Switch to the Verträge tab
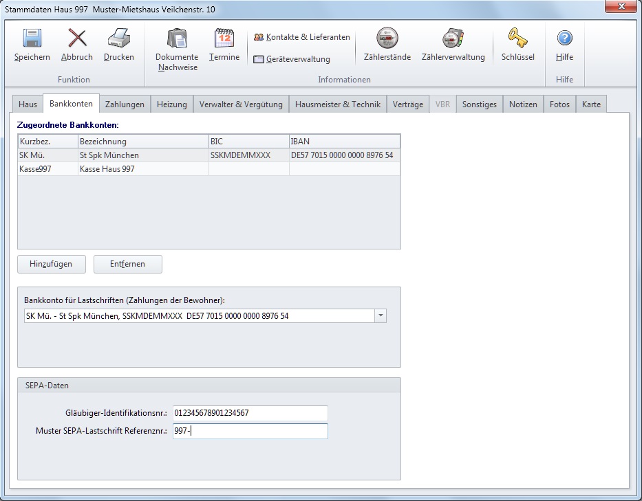Image resolution: width=642 pixels, height=501 pixels. [408, 104]
